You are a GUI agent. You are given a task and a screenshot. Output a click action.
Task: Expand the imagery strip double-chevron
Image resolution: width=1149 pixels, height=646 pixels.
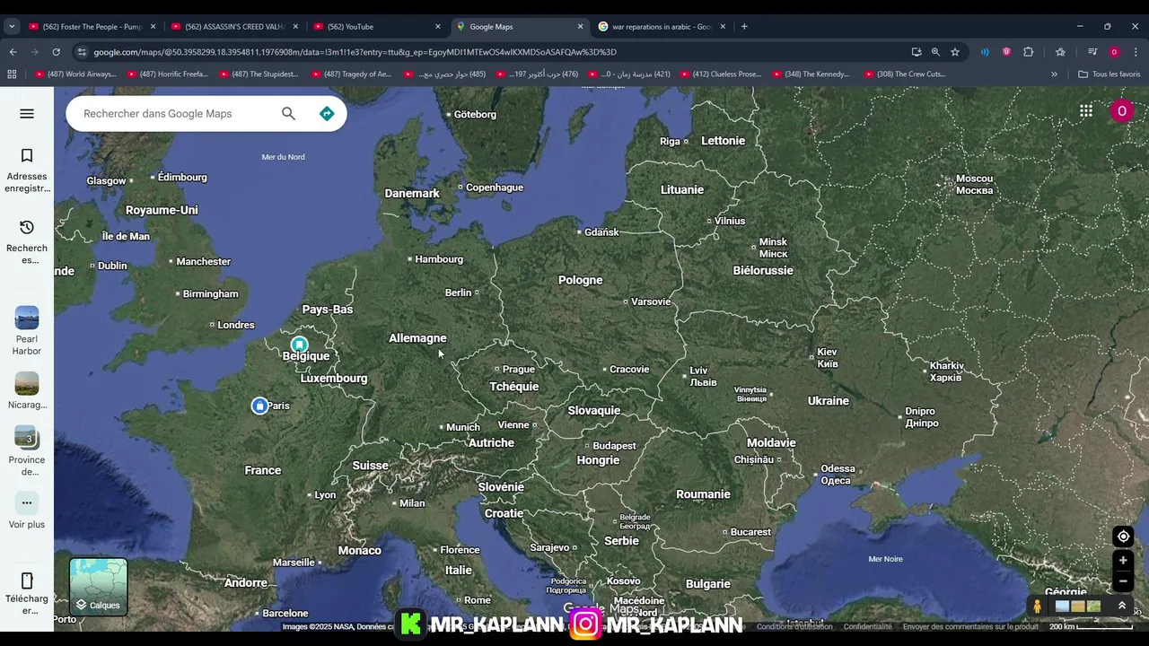point(1121,606)
